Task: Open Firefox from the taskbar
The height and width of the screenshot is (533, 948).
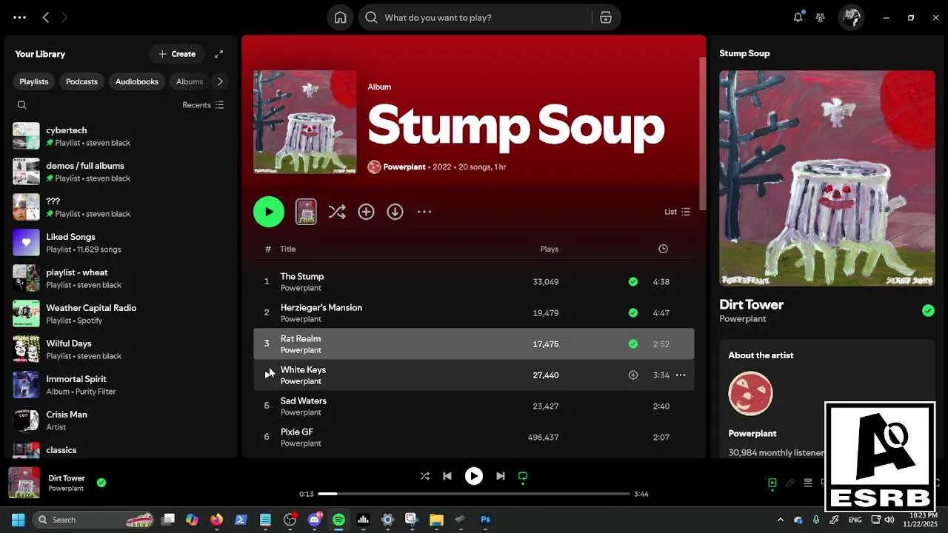Action: coord(216,520)
